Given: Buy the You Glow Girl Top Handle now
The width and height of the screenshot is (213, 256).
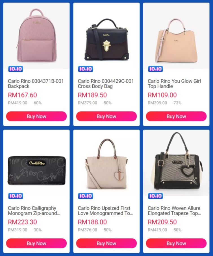Looking at the screenshot, I should pyautogui.click(x=176, y=116).
